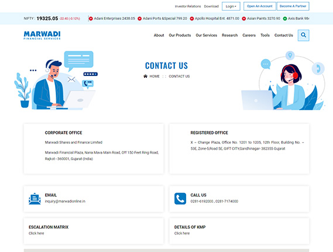
Task: Click the Asian Paints 3270.90 ticker
Action: [263, 19]
